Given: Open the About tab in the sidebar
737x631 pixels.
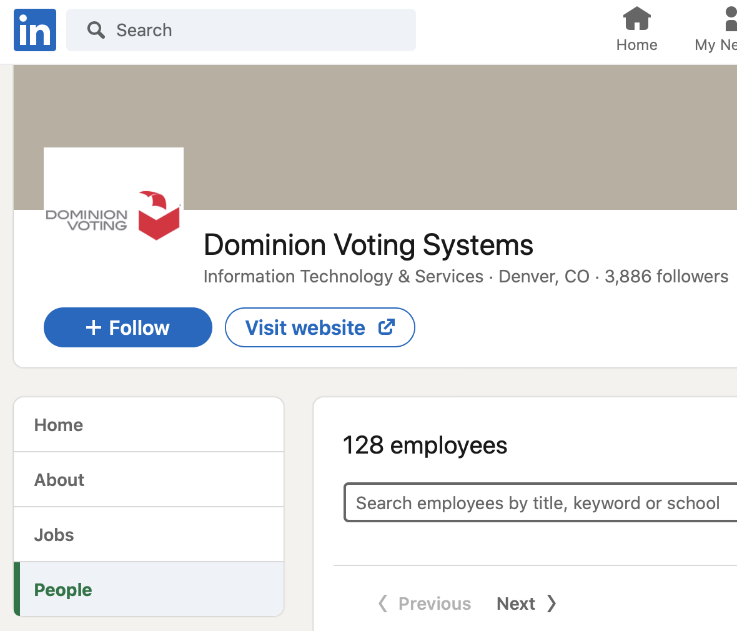Looking at the screenshot, I should (149, 480).
